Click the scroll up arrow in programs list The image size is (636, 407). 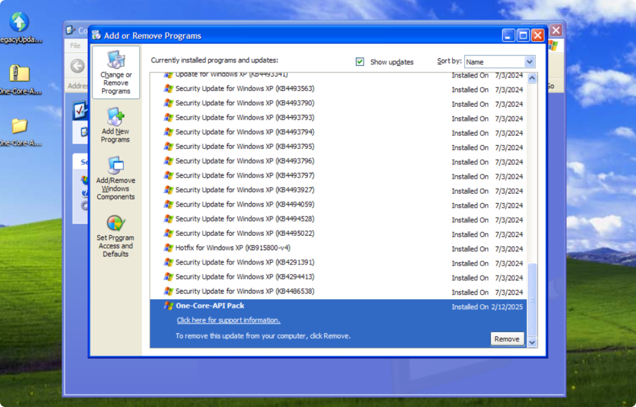(532, 78)
